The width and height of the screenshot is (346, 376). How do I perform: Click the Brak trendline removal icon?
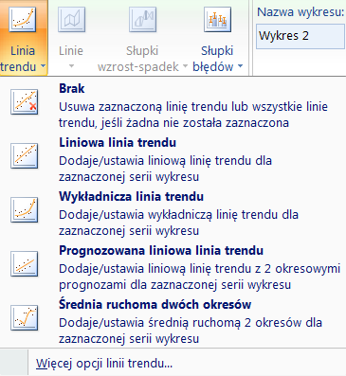(25, 101)
